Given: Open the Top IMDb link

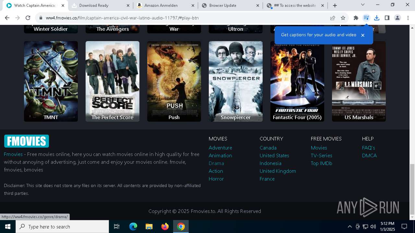Looking at the screenshot, I should coord(322,163).
